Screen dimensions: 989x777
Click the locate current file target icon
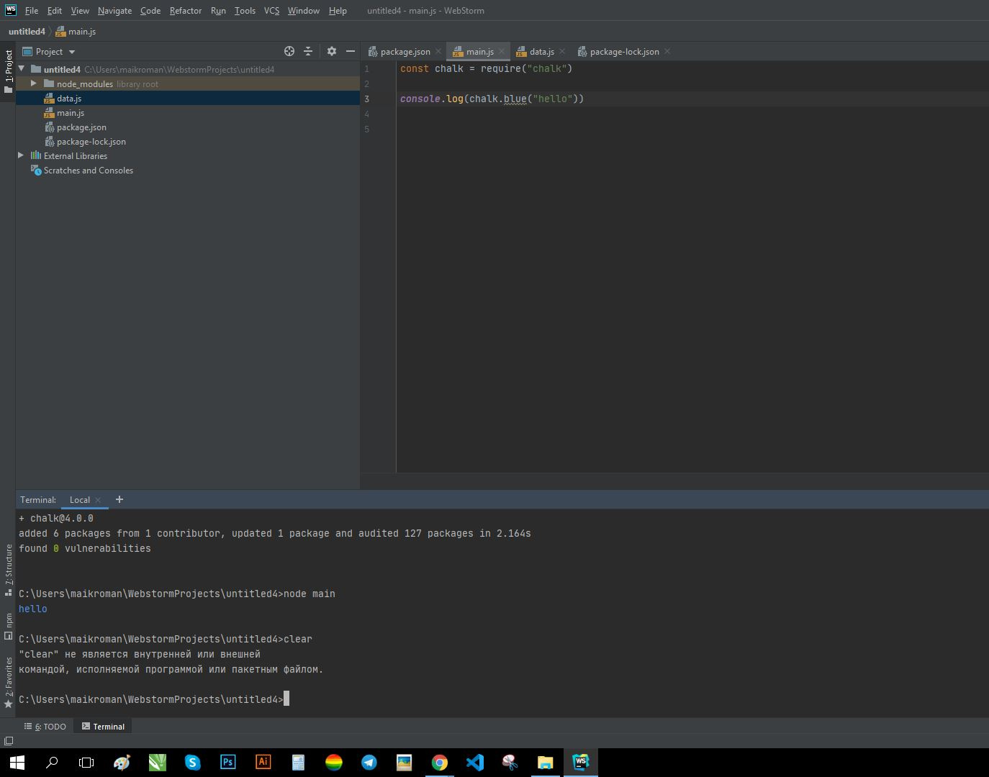[289, 51]
